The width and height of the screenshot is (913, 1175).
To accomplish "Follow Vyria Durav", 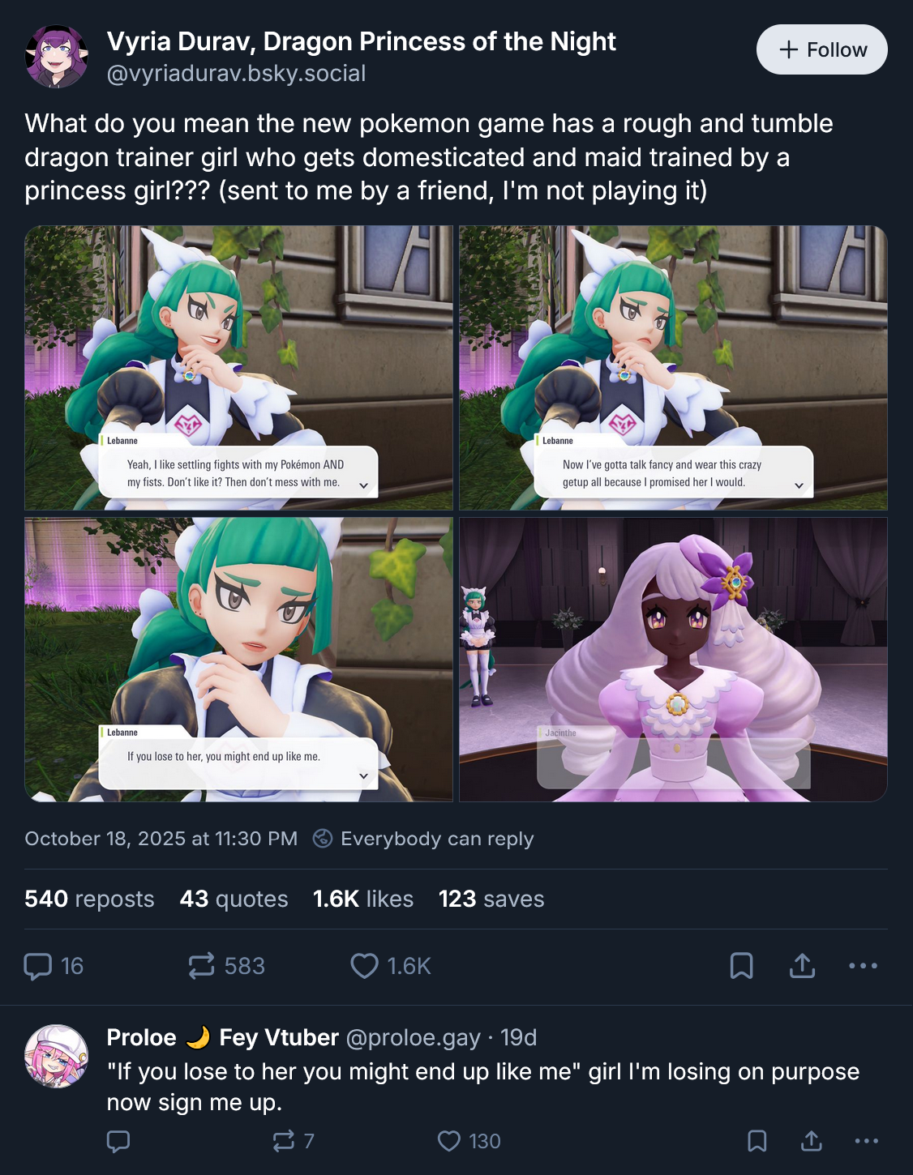I will coord(822,49).
